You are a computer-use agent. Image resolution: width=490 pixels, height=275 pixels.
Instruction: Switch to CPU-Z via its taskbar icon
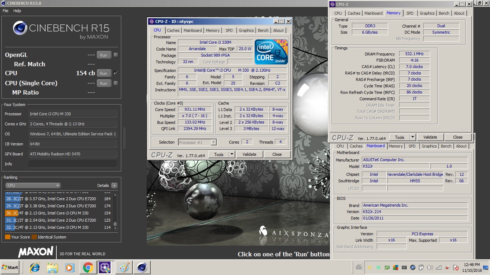point(105,267)
